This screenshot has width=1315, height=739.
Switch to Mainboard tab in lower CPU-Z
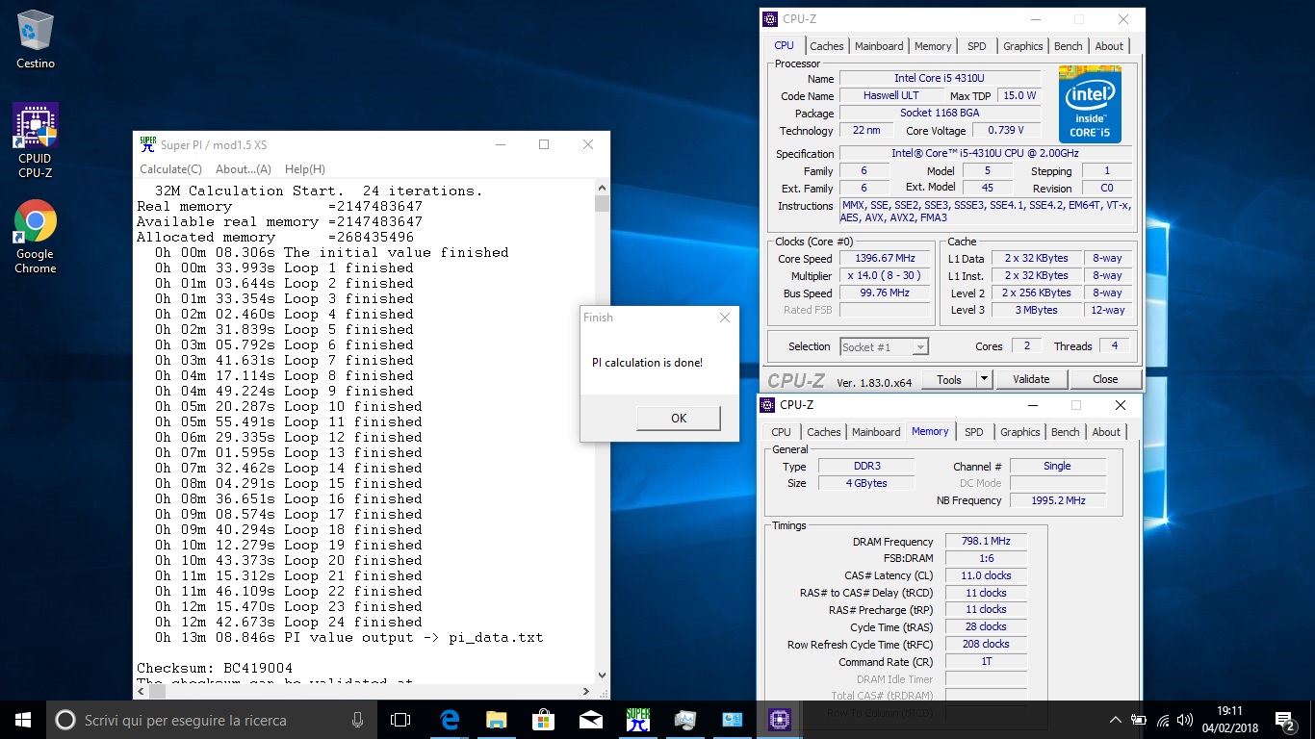[876, 432]
